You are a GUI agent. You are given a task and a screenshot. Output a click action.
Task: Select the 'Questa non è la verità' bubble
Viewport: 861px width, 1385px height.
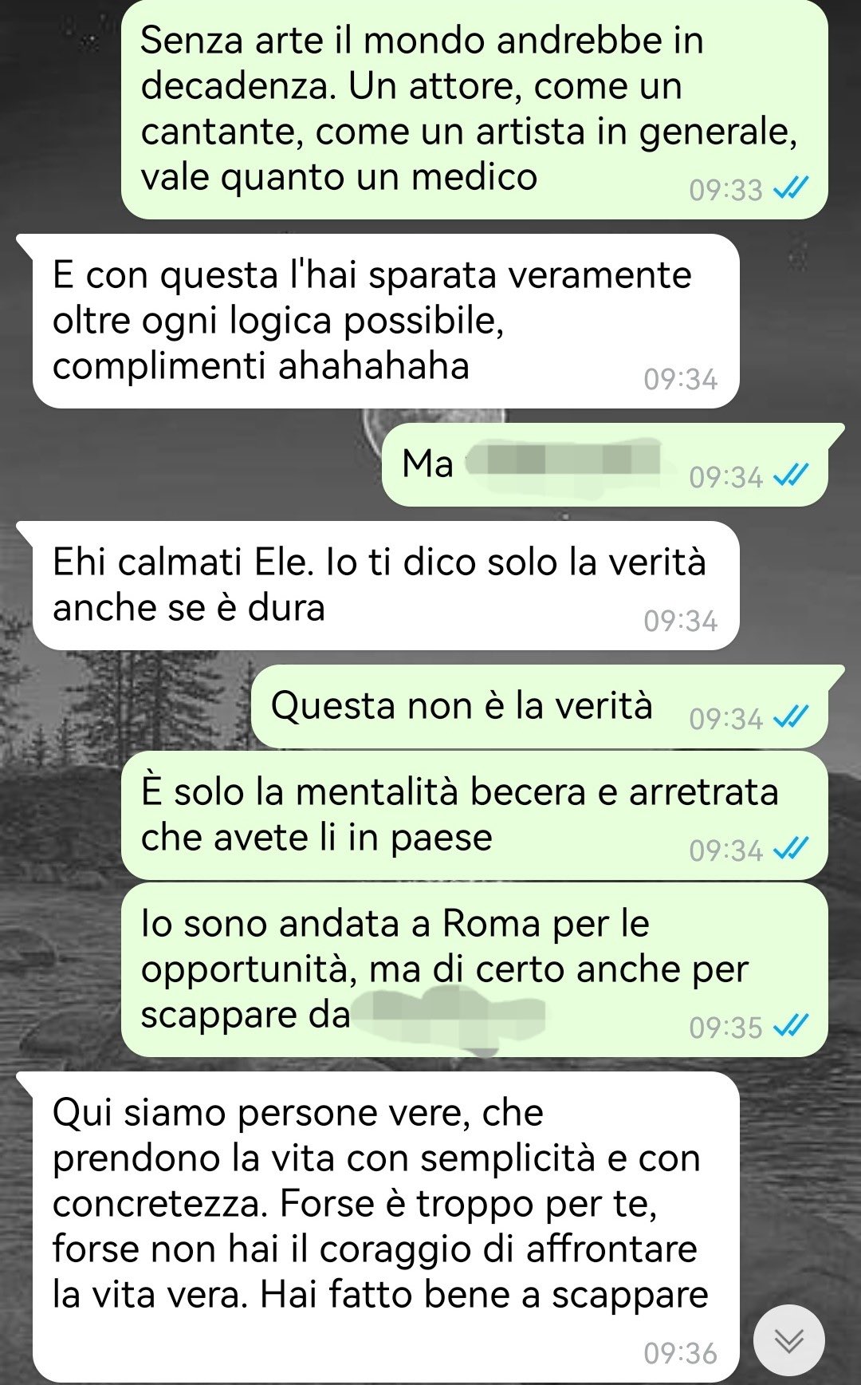(x=540, y=706)
